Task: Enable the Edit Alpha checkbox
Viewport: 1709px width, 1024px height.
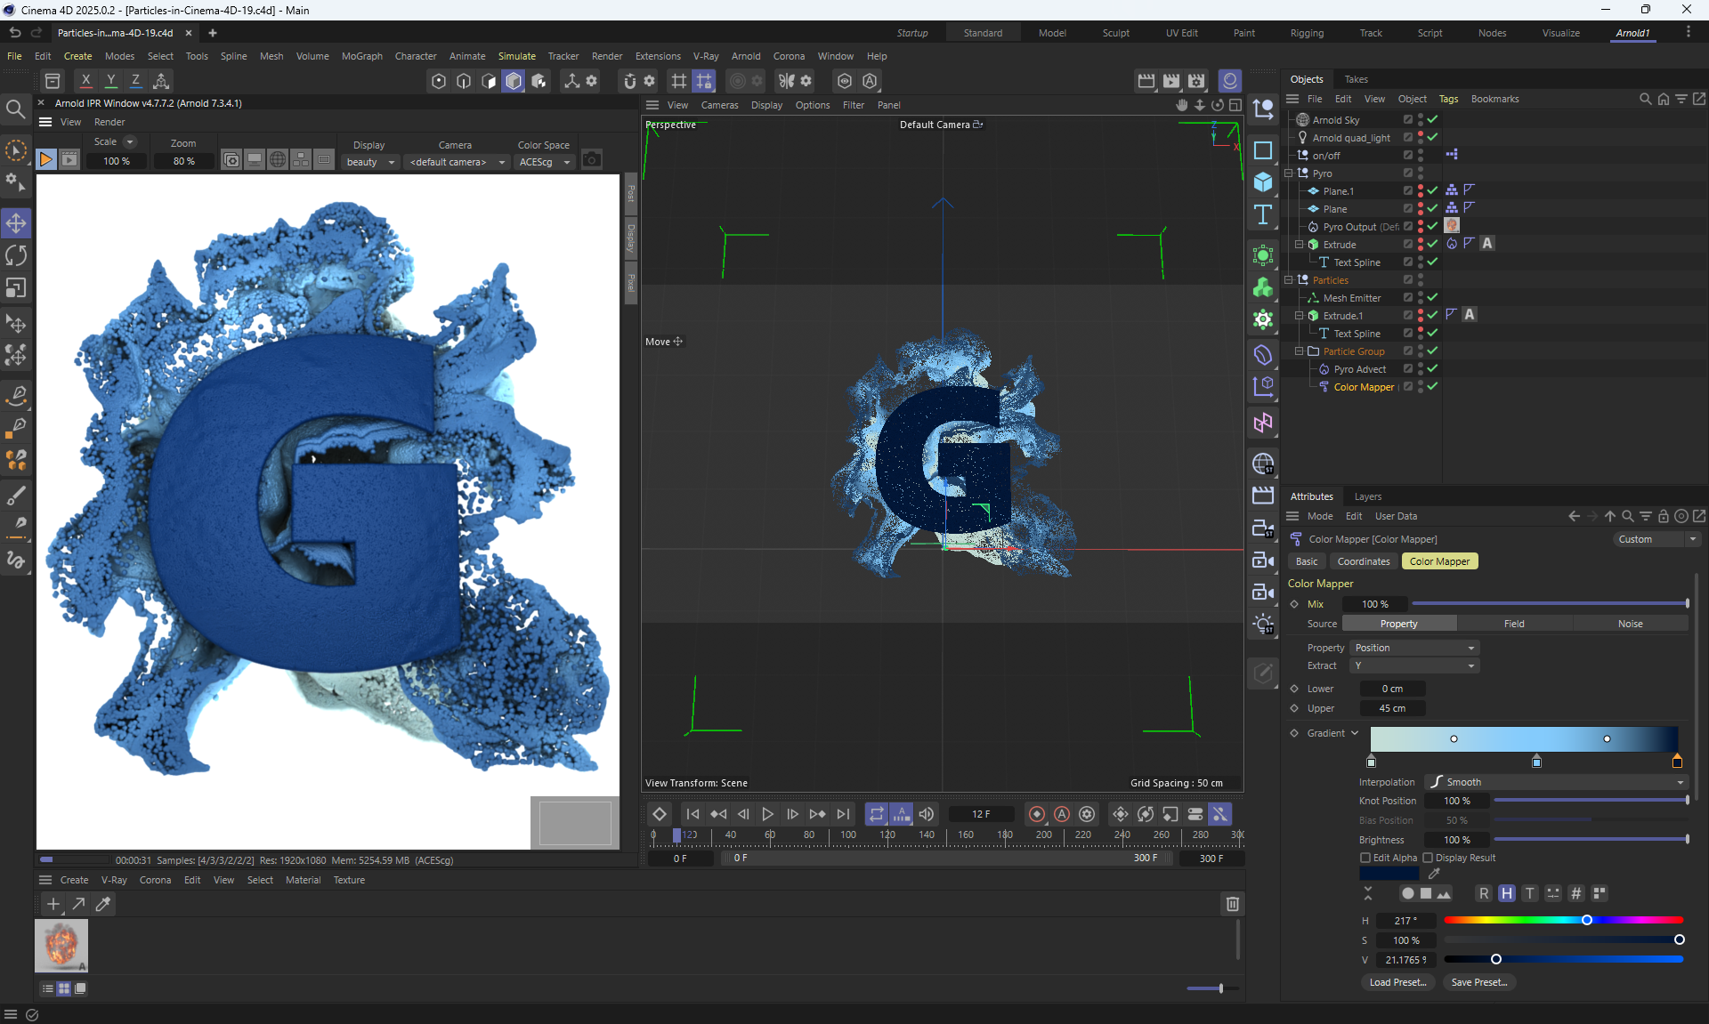Action: (x=1365, y=858)
